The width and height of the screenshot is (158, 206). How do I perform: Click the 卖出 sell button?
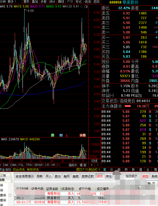[x=57, y=176]
